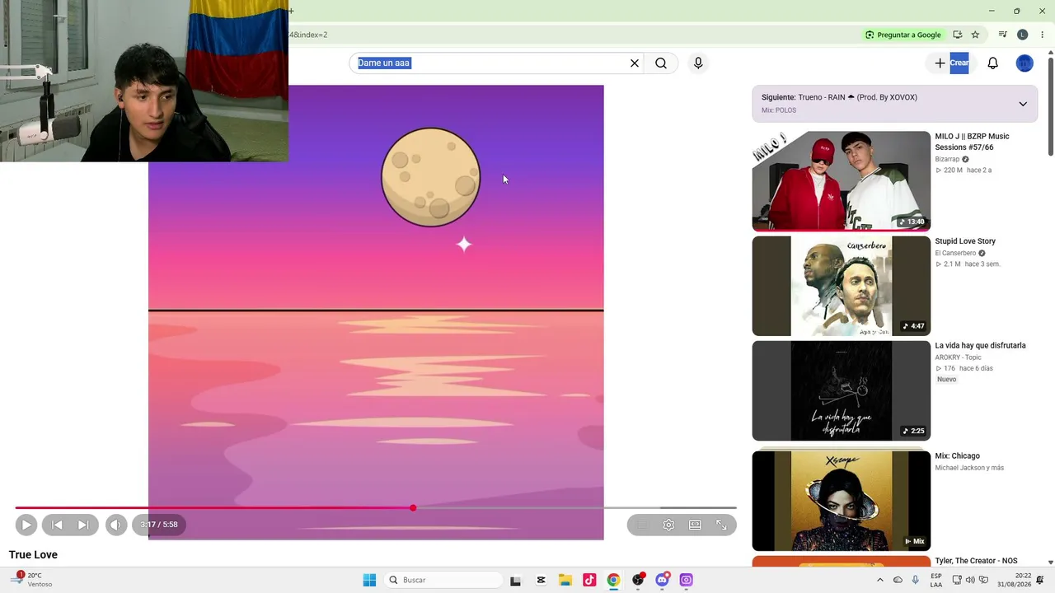Open Discord from the taskbar

662,580
